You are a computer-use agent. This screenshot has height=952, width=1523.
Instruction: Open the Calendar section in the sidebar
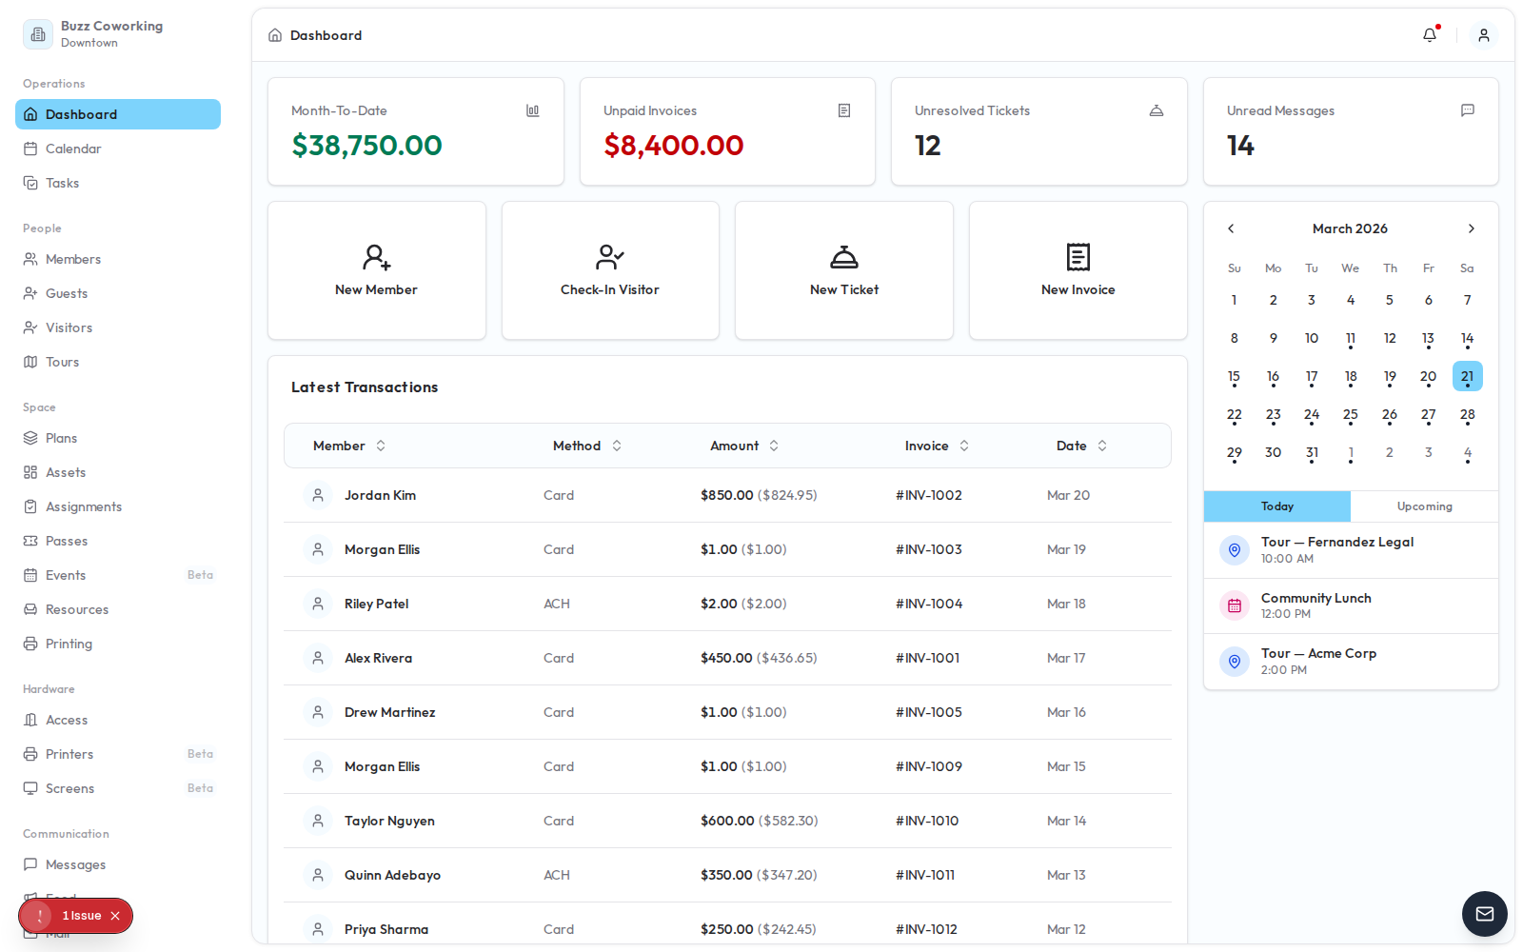click(x=73, y=149)
